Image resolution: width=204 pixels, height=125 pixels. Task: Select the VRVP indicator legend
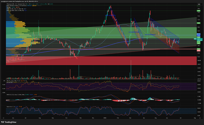point(17,6)
